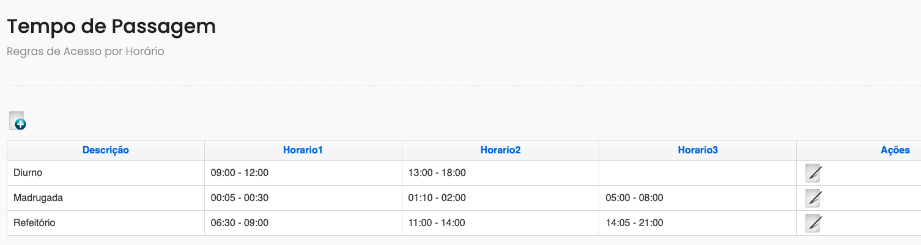The image size is (921, 245).
Task: Select the Refeitório description cell
Action: coord(106,223)
